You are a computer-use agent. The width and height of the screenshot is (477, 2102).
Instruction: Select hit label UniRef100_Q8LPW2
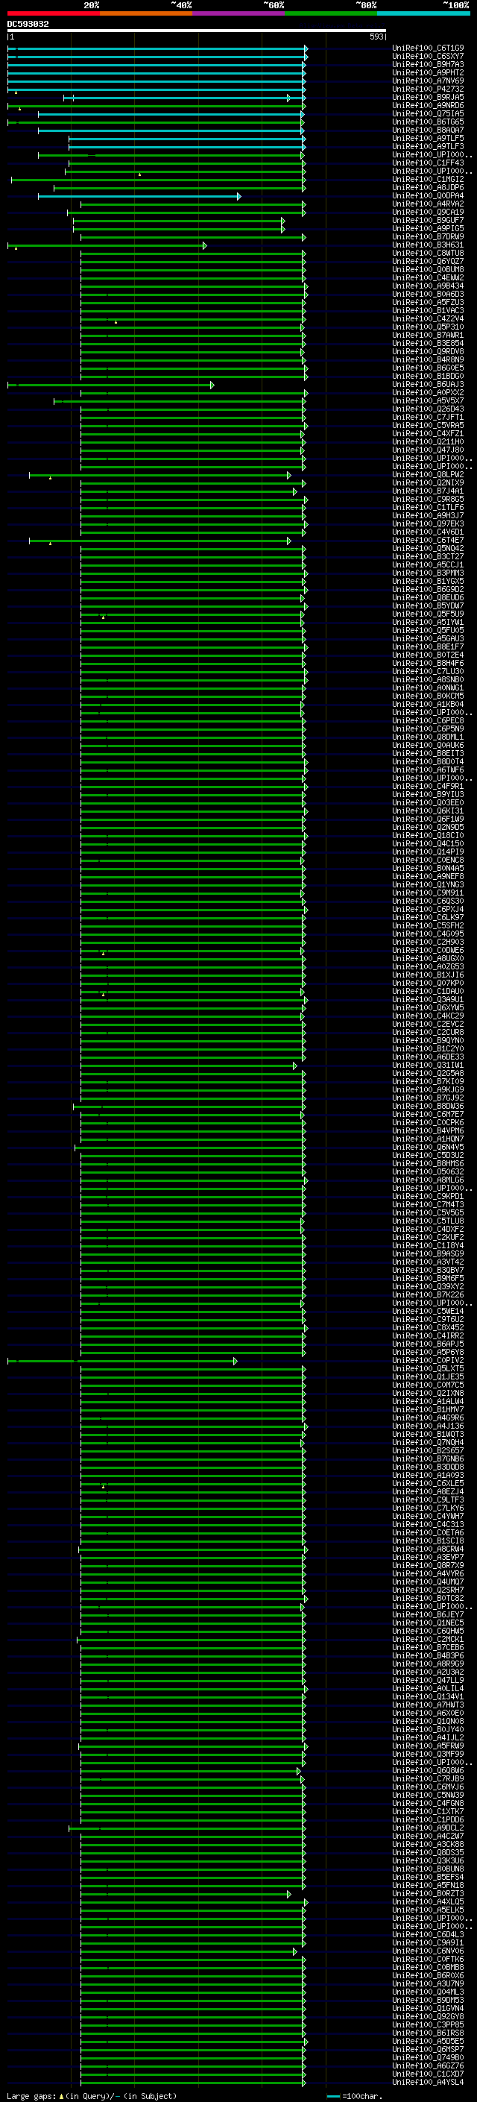pos(427,475)
